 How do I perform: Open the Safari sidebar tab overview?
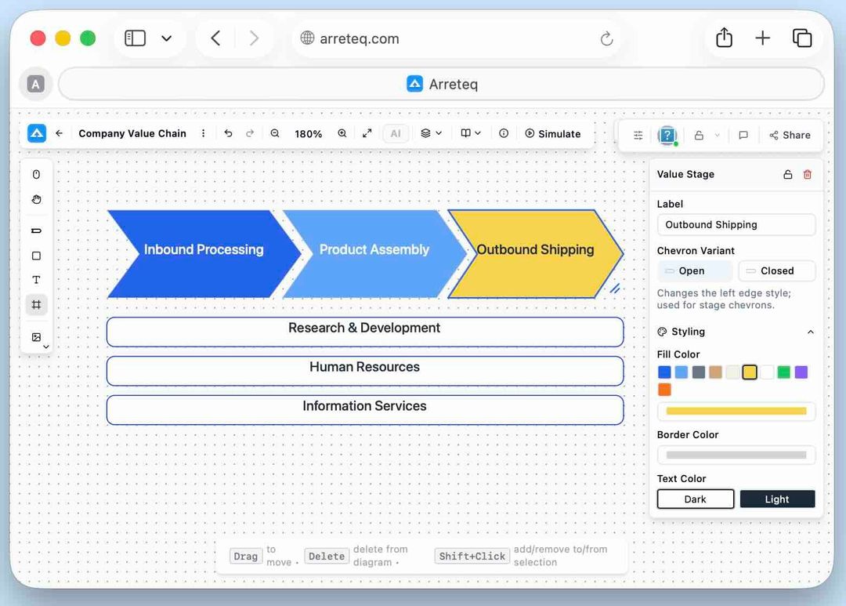134,38
